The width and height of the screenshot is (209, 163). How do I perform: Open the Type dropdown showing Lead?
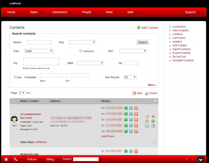[39, 51]
